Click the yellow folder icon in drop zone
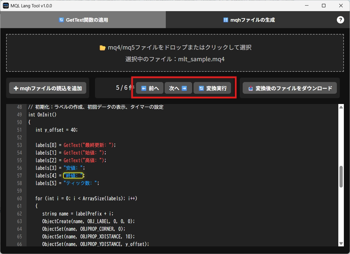350x254 pixels. point(102,48)
